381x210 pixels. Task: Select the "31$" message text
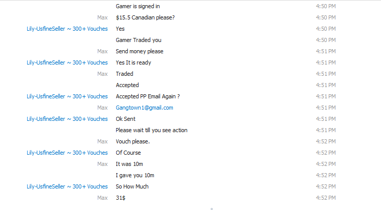click(x=121, y=198)
